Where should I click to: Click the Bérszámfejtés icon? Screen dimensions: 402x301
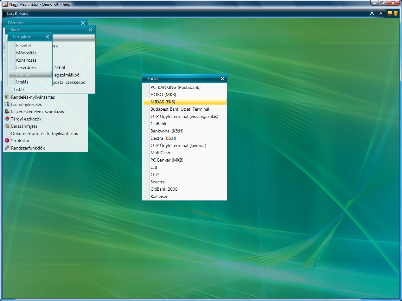click(7, 126)
